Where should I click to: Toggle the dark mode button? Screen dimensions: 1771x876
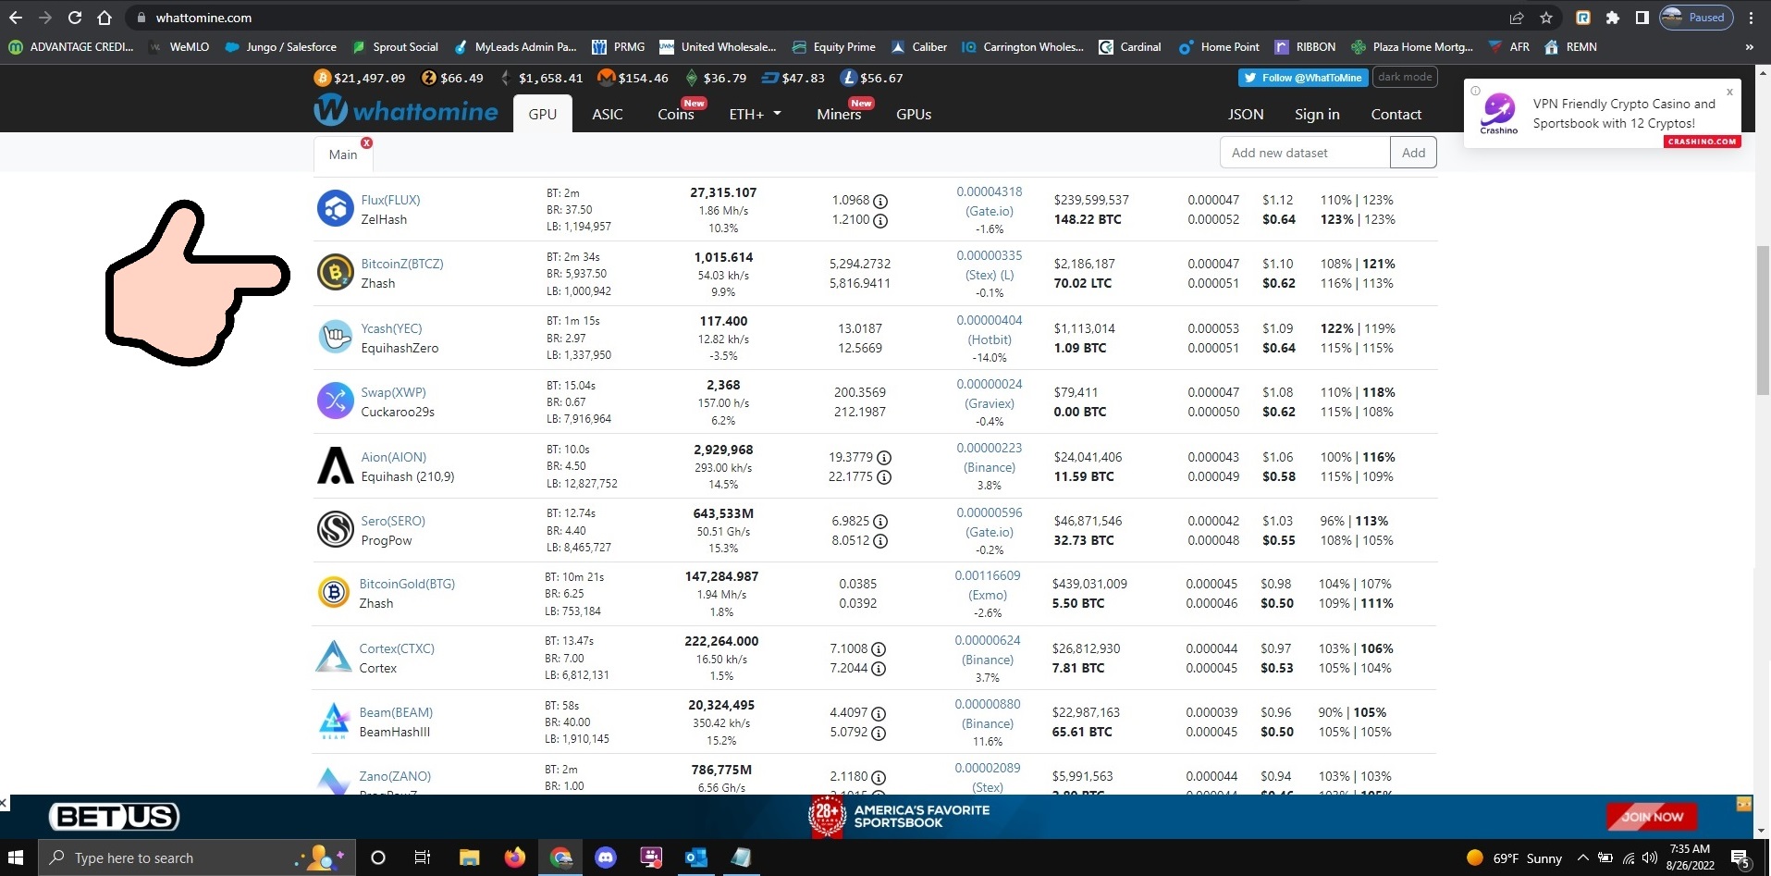1404,78
